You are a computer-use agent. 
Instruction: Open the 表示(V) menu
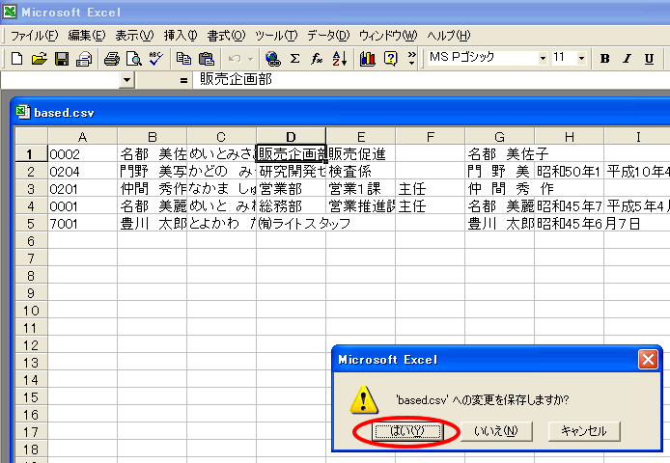point(134,36)
